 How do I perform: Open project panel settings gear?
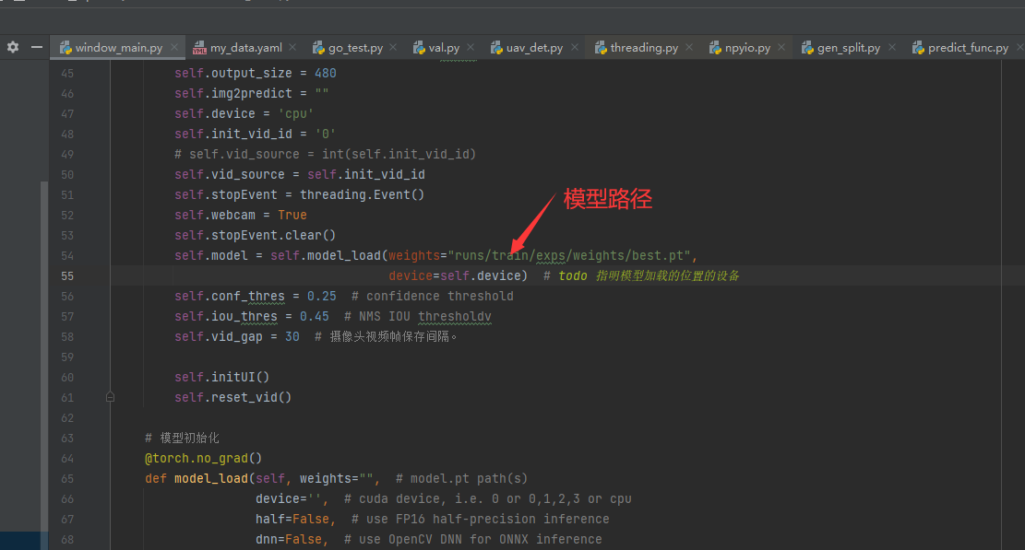13,47
